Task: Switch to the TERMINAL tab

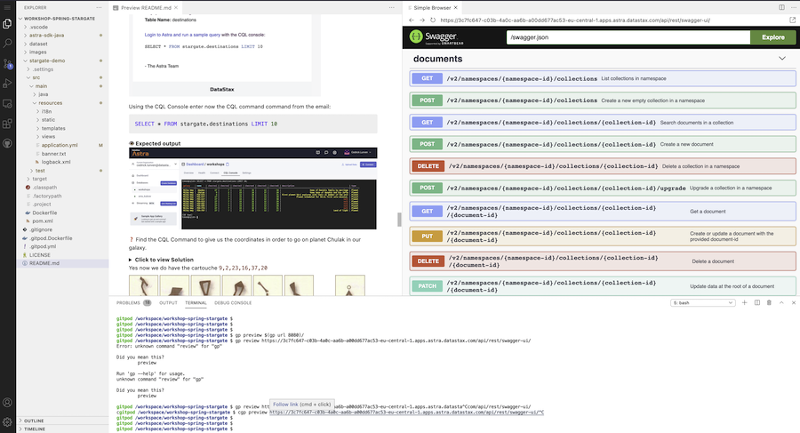Action: (x=196, y=303)
